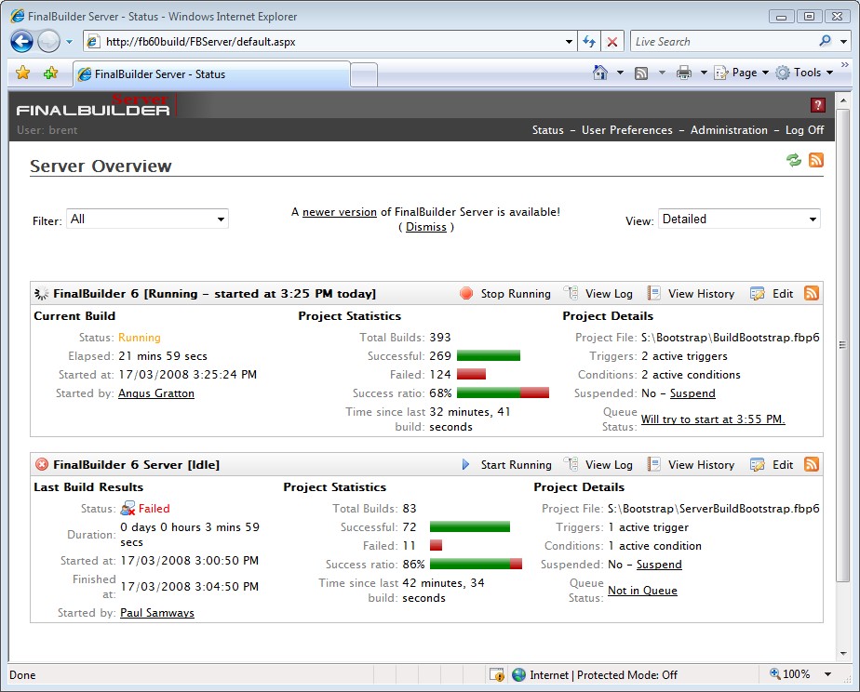Click View Log for FinalBuilder 6 Server
Viewport: 860px width, 692px height.
click(x=599, y=465)
